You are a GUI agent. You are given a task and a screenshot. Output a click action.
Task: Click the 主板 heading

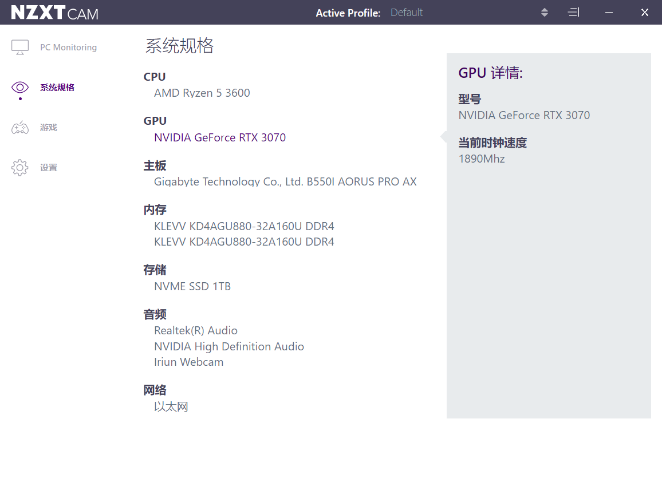(x=155, y=166)
